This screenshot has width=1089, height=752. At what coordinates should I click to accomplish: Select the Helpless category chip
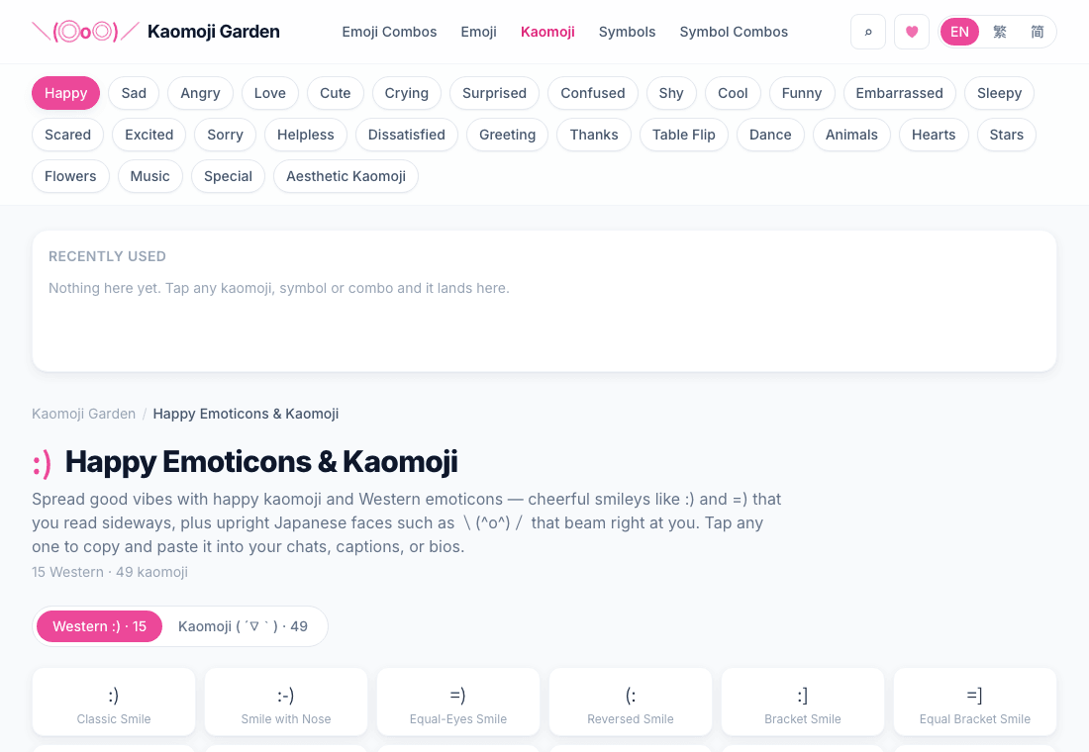[x=306, y=135]
